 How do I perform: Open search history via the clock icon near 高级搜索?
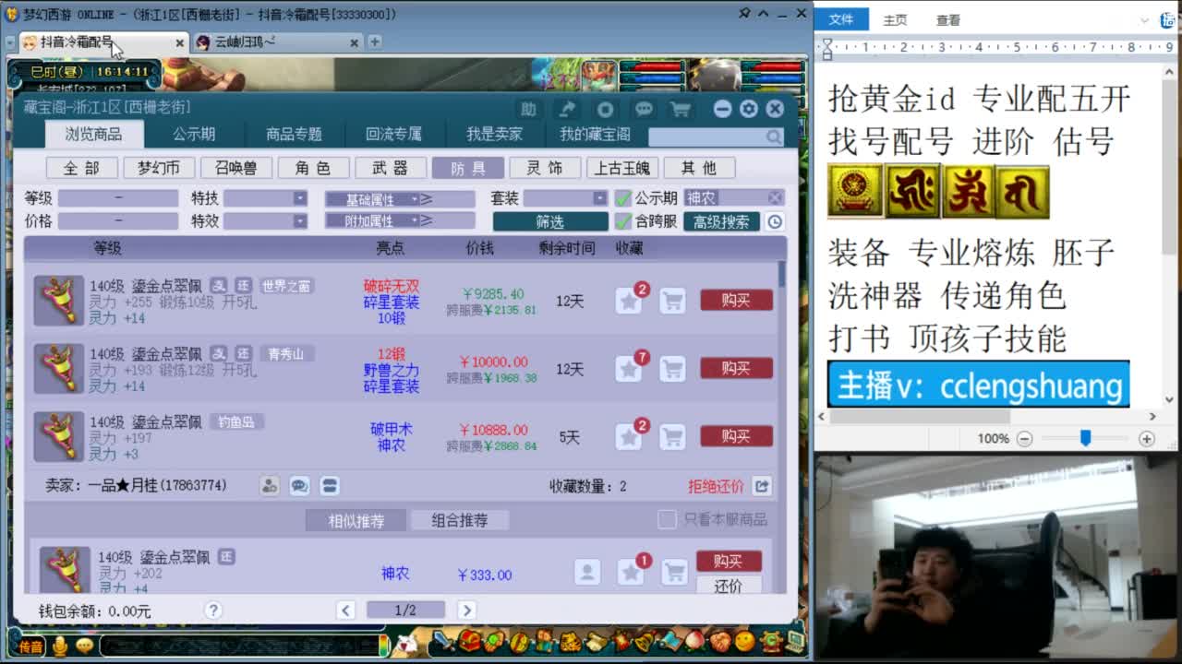tap(774, 221)
